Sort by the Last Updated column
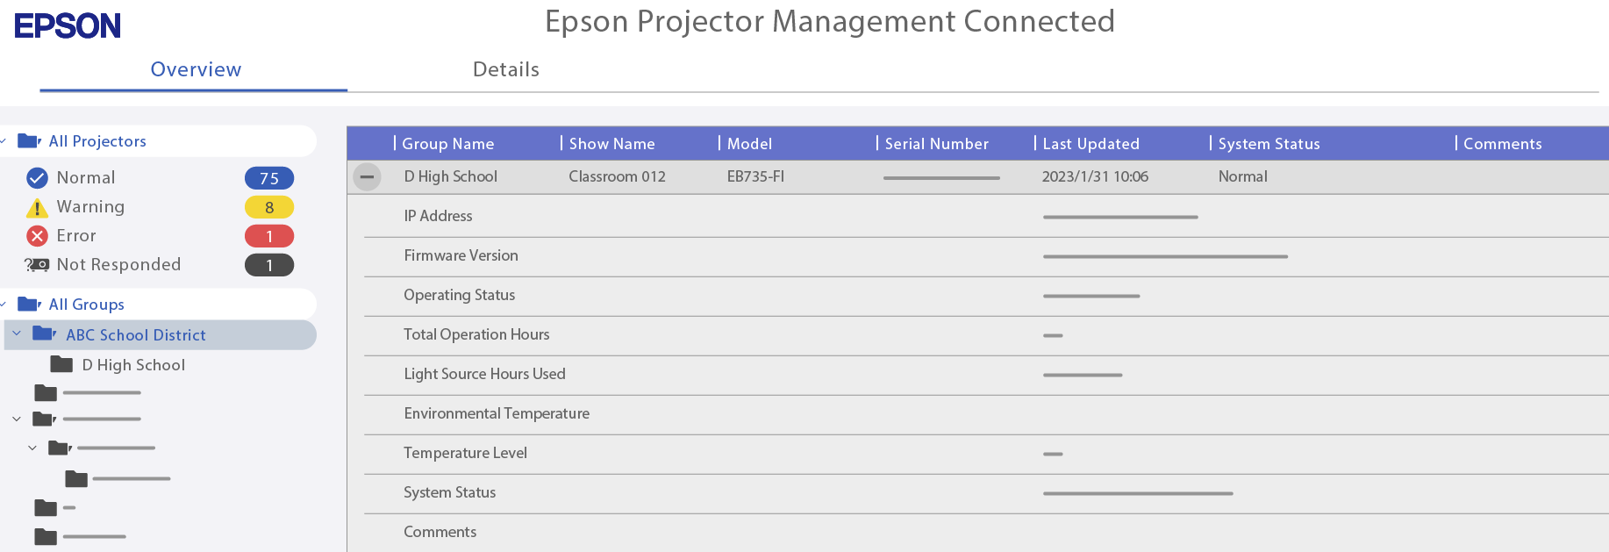This screenshot has height=552, width=1609. coord(1091,144)
